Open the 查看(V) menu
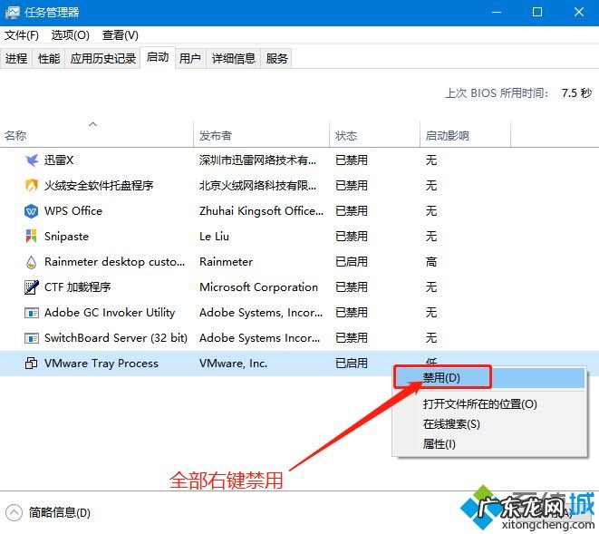The width and height of the screenshot is (599, 534). tap(120, 35)
